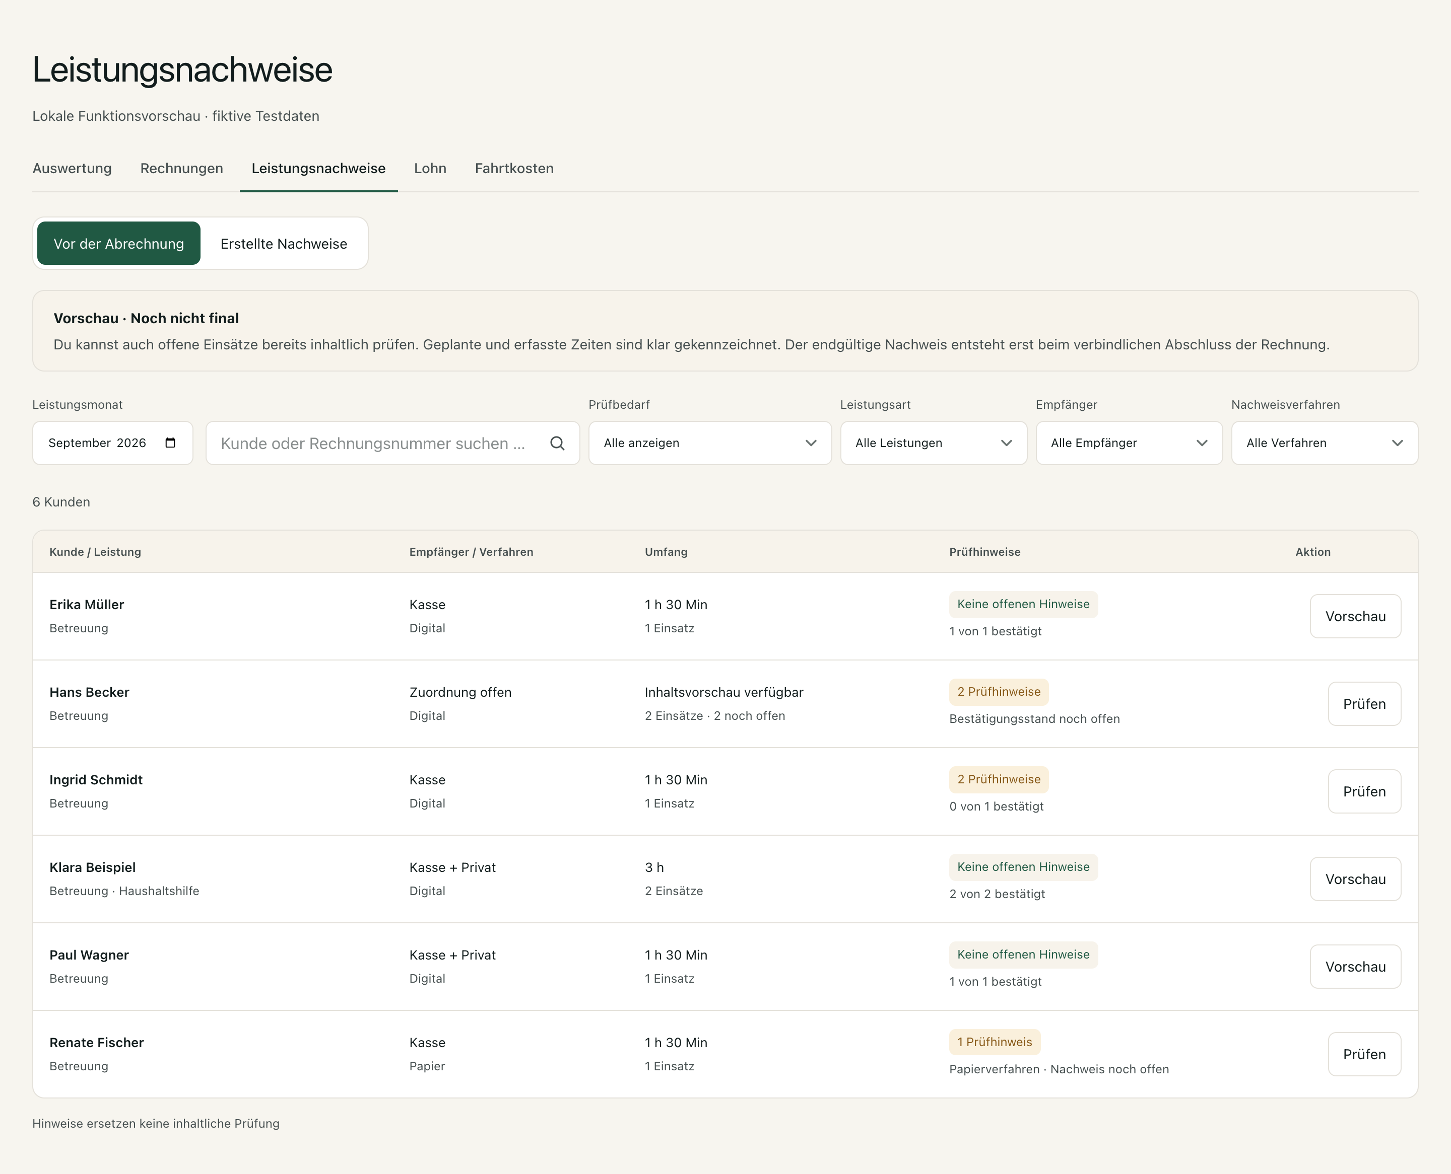1451x1174 pixels.
Task: Click Vorschau button for Paul Wagner
Action: click(x=1355, y=967)
